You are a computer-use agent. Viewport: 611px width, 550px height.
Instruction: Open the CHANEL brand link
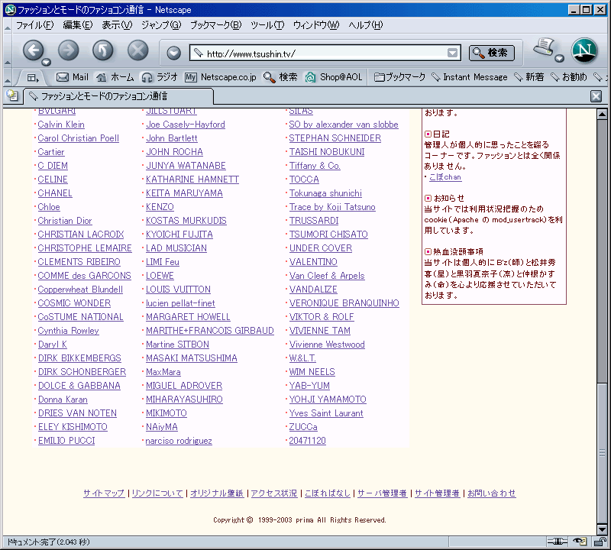(55, 193)
